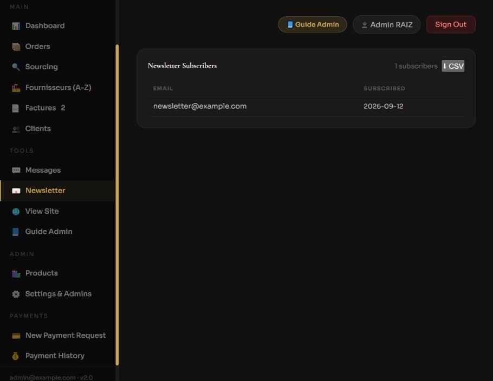Open the Sourcing section
493x381 pixels.
[58, 67]
